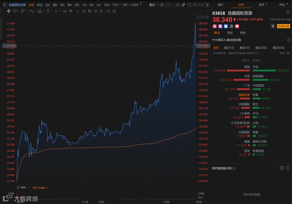Viewport: 292px width, 204px height.
Task: Click the Hong Kong market flag icon
Action: (x=214, y=26)
